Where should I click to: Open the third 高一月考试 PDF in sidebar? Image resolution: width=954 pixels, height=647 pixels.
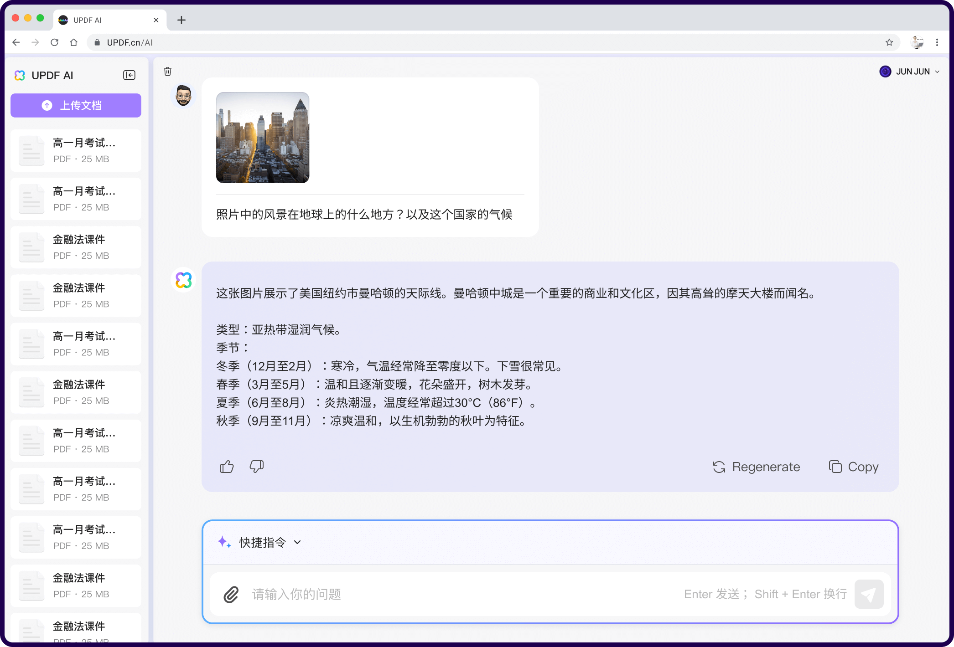pos(76,344)
